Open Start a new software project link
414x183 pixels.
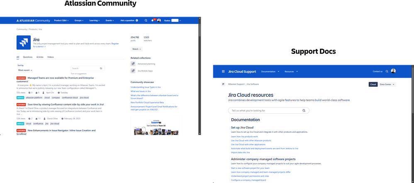250,168
